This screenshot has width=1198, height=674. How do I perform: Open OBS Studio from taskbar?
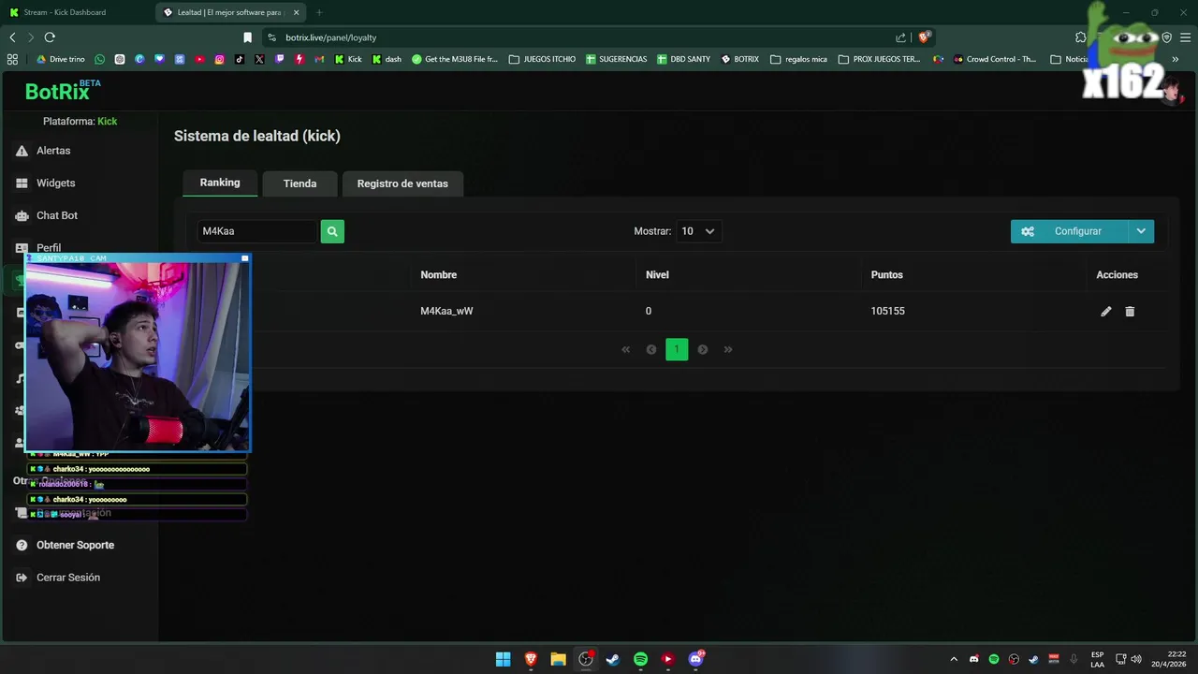[x=586, y=659]
